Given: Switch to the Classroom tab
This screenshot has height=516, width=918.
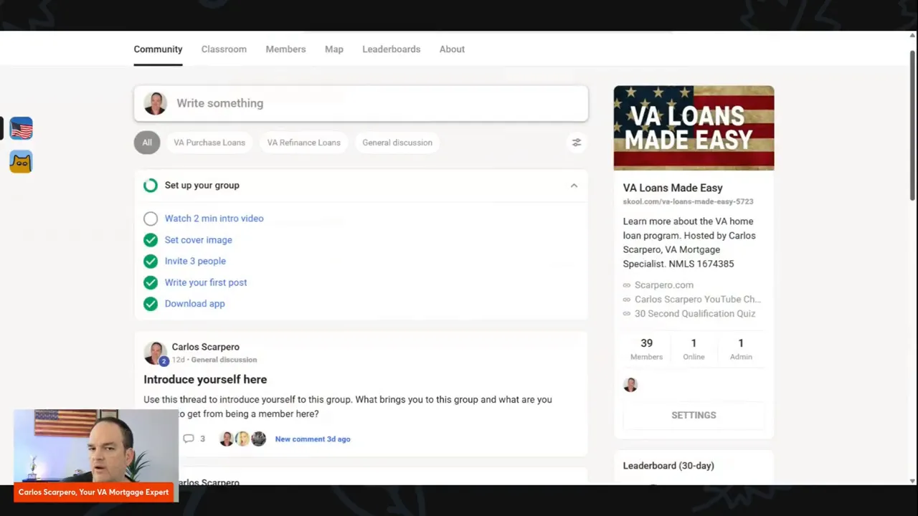Looking at the screenshot, I should coord(224,49).
